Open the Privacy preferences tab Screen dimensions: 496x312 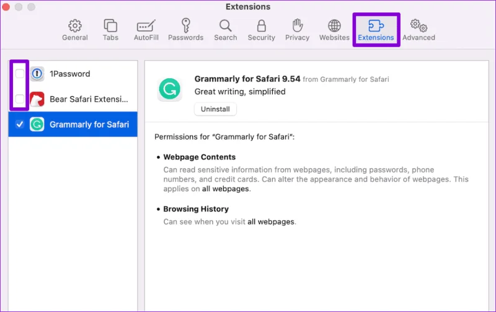(x=297, y=30)
